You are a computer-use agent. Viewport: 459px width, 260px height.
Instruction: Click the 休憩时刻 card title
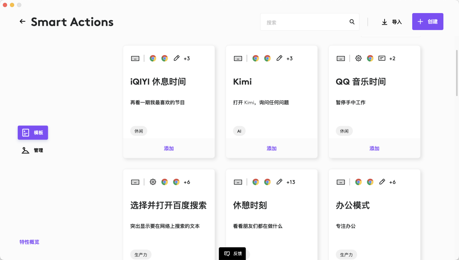[250, 205]
